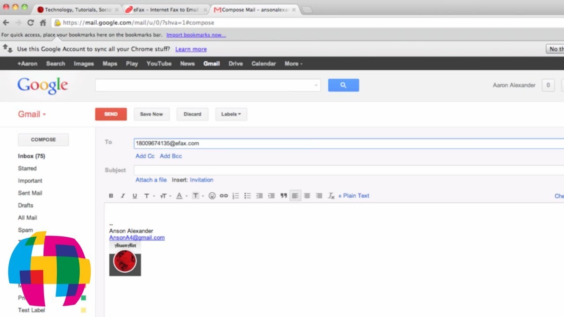Open Calendar in Google bar
Viewport: 564px width, 317px height.
pos(263,64)
